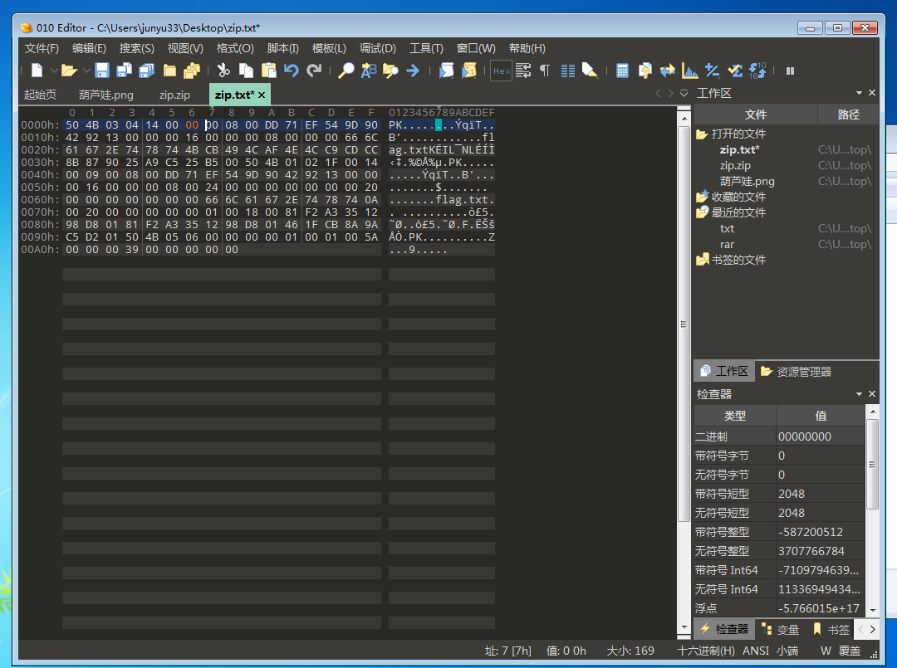Viewport: 897px width, 668px height.
Task: Select 葫芦娃.png in the workspace list
Action: (x=747, y=182)
